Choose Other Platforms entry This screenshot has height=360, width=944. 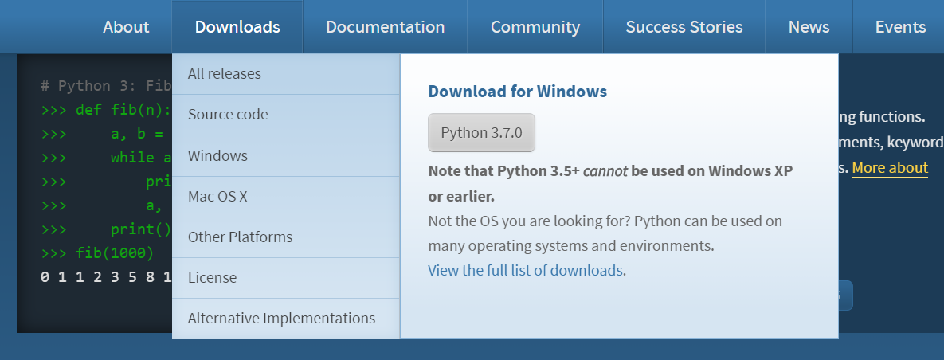pos(286,237)
